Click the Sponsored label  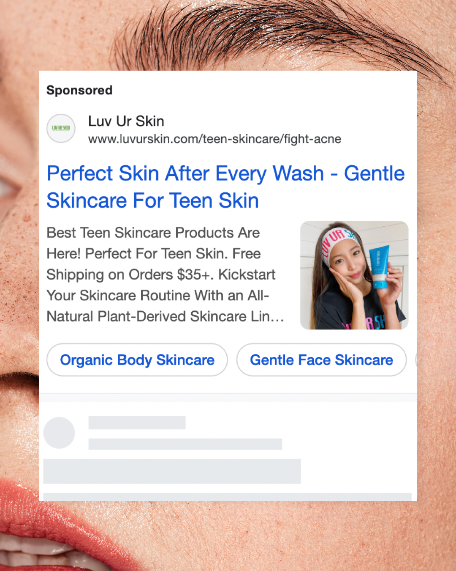79,90
